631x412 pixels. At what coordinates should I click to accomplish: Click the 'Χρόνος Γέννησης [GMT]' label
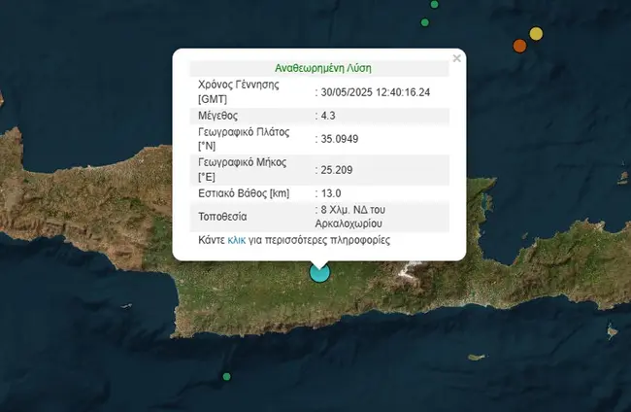239,91
